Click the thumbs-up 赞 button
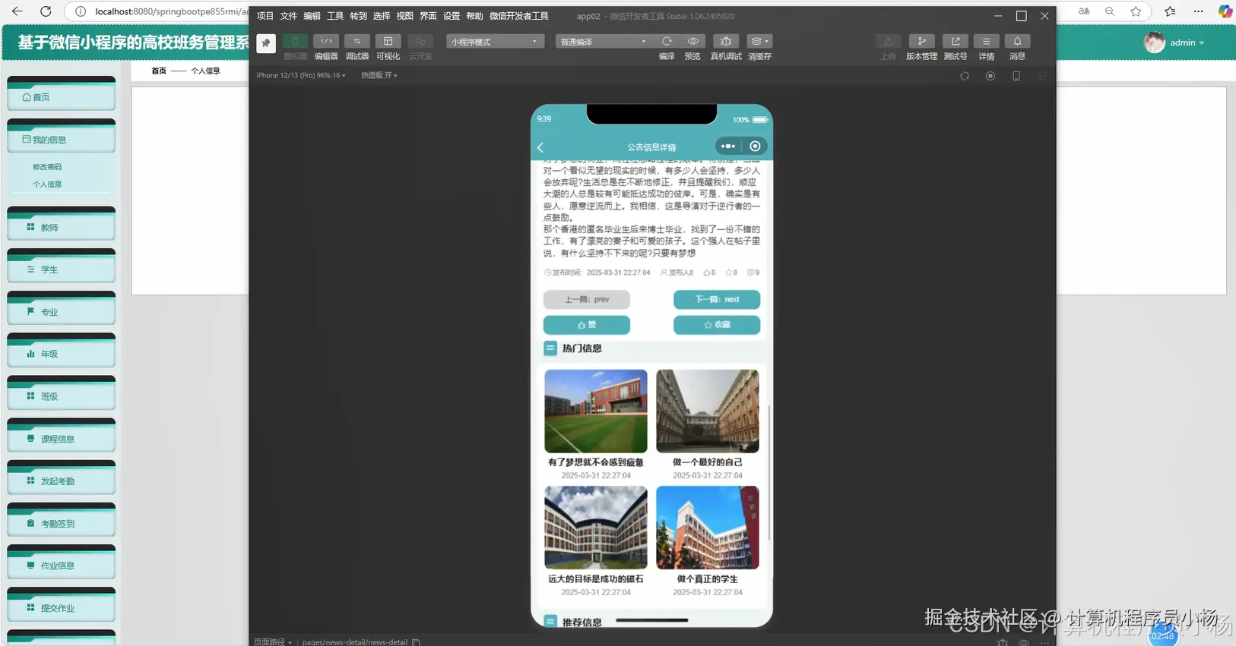Viewport: 1236px width, 646px height. coord(587,325)
